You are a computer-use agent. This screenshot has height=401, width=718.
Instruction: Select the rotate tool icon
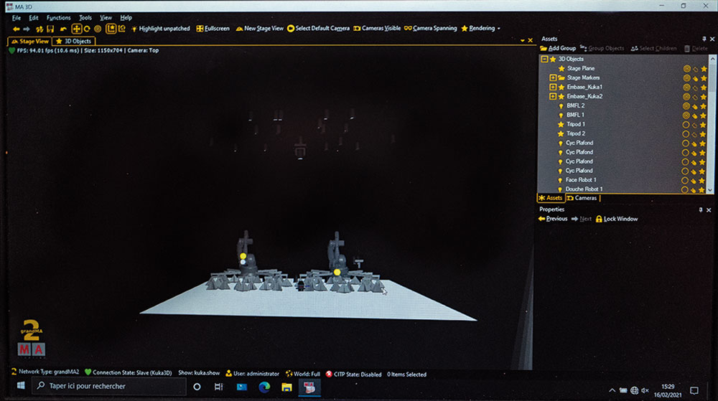87,29
